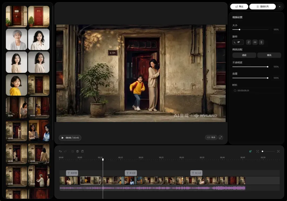287x201 pixels.
Task: Click the horizontal flip icon
Action: (255, 42)
